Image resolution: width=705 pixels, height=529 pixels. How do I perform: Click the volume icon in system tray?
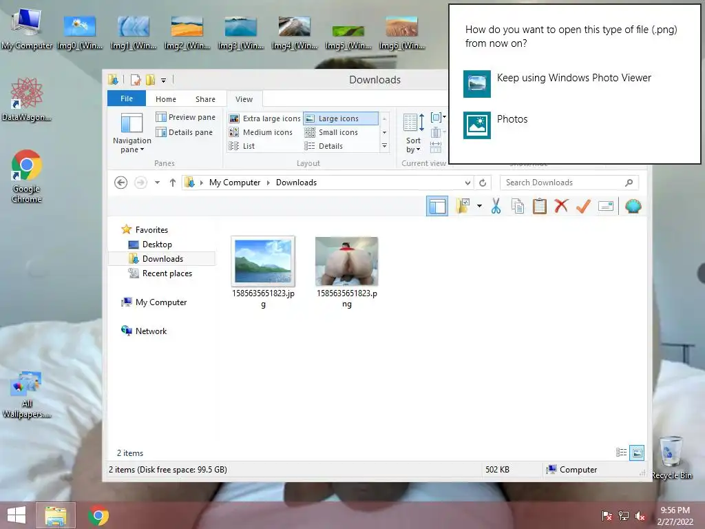click(x=640, y=515)
